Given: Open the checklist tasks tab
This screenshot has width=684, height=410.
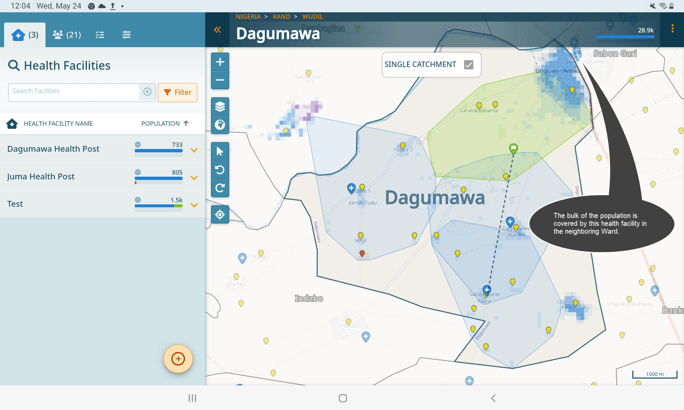Looking at the screenshot, I should [x=100, y=35].
